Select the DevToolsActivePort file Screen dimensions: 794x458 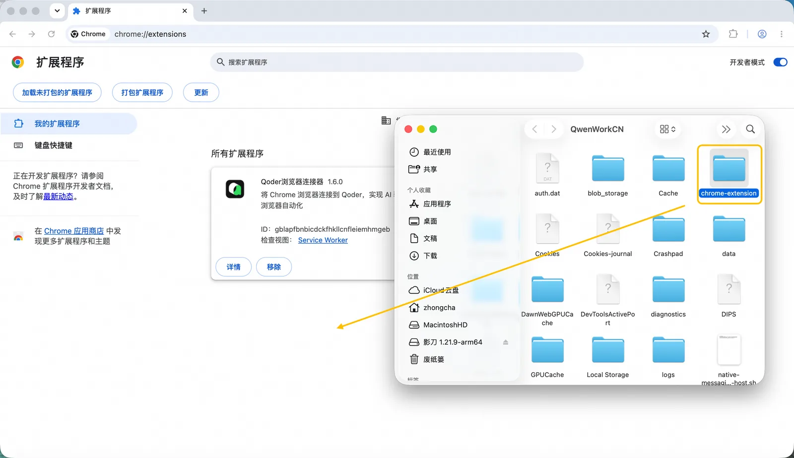point(608,289)
